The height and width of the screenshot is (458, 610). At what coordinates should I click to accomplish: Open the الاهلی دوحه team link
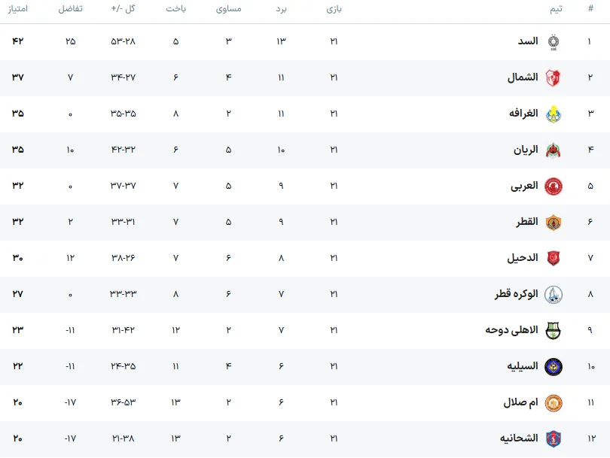(511, 330)
